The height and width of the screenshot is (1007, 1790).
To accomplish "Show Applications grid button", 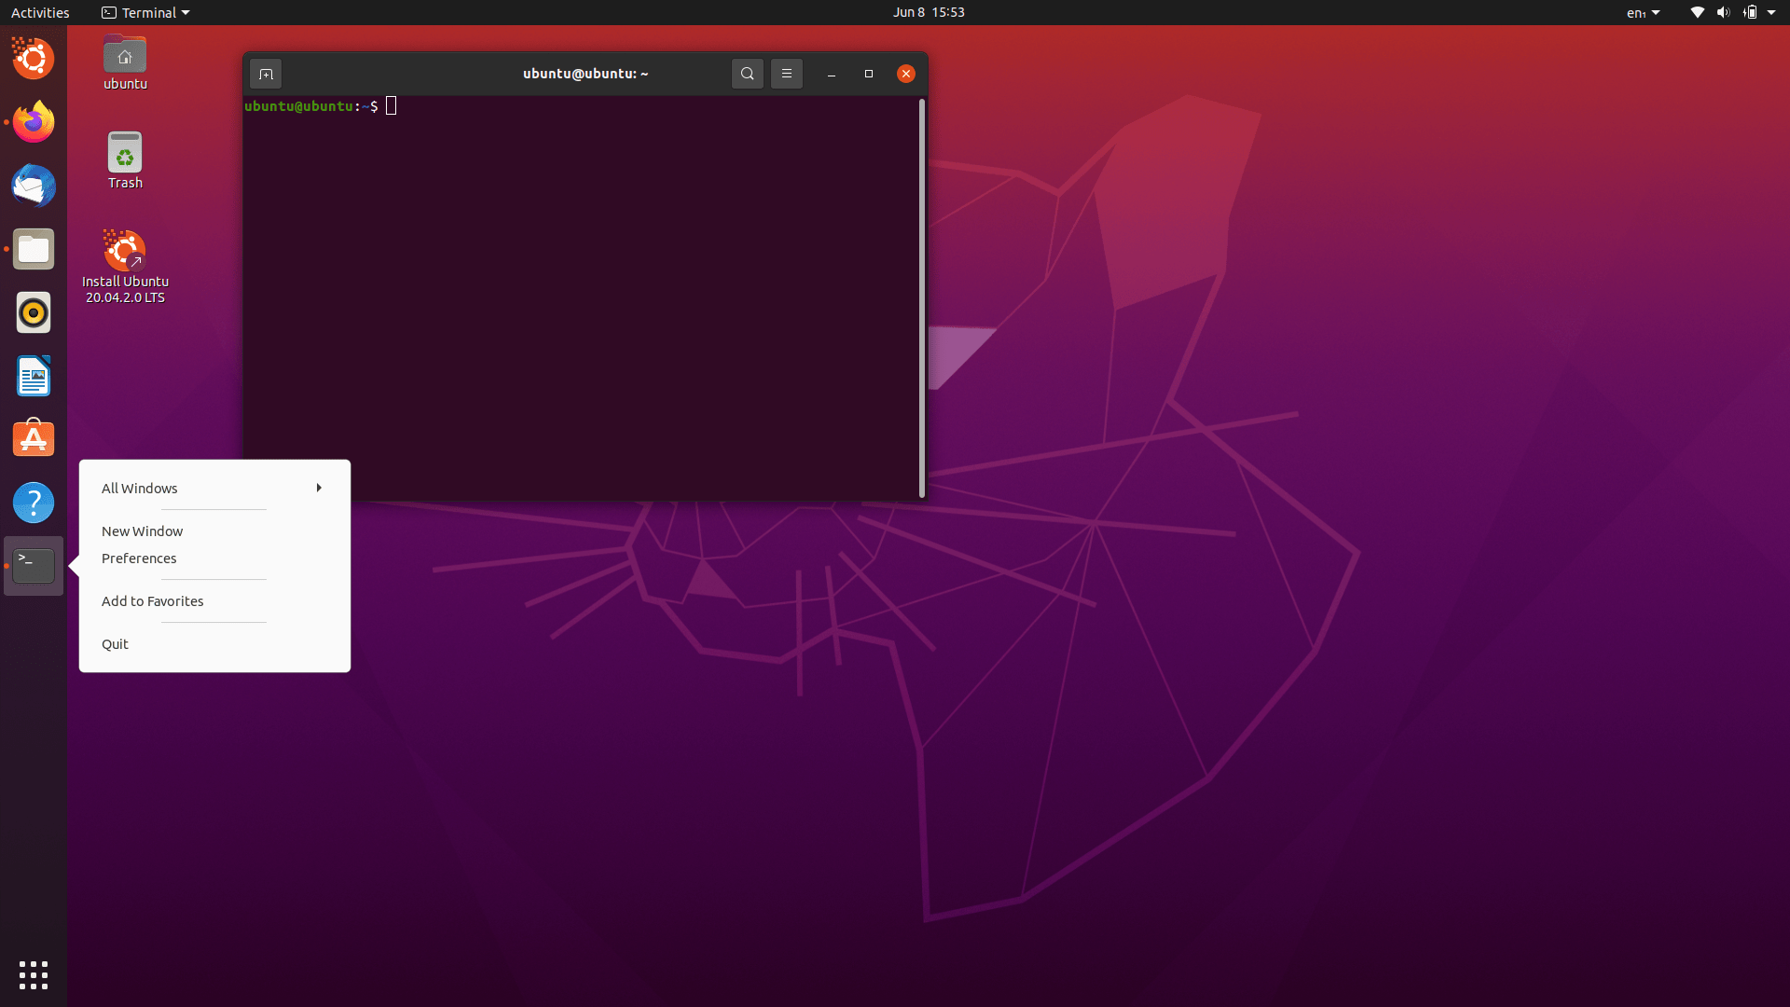I will point(34,975).
